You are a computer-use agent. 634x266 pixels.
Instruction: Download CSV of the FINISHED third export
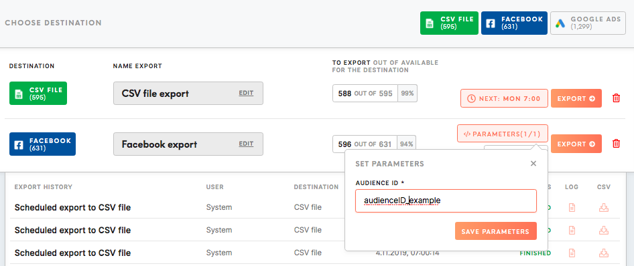click(604, 253)
